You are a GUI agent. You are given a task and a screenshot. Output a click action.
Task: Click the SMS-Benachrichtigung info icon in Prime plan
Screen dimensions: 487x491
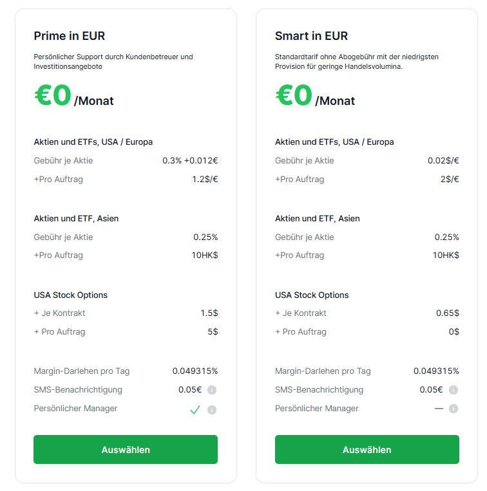pyautogui.click(x=212, y=390)
